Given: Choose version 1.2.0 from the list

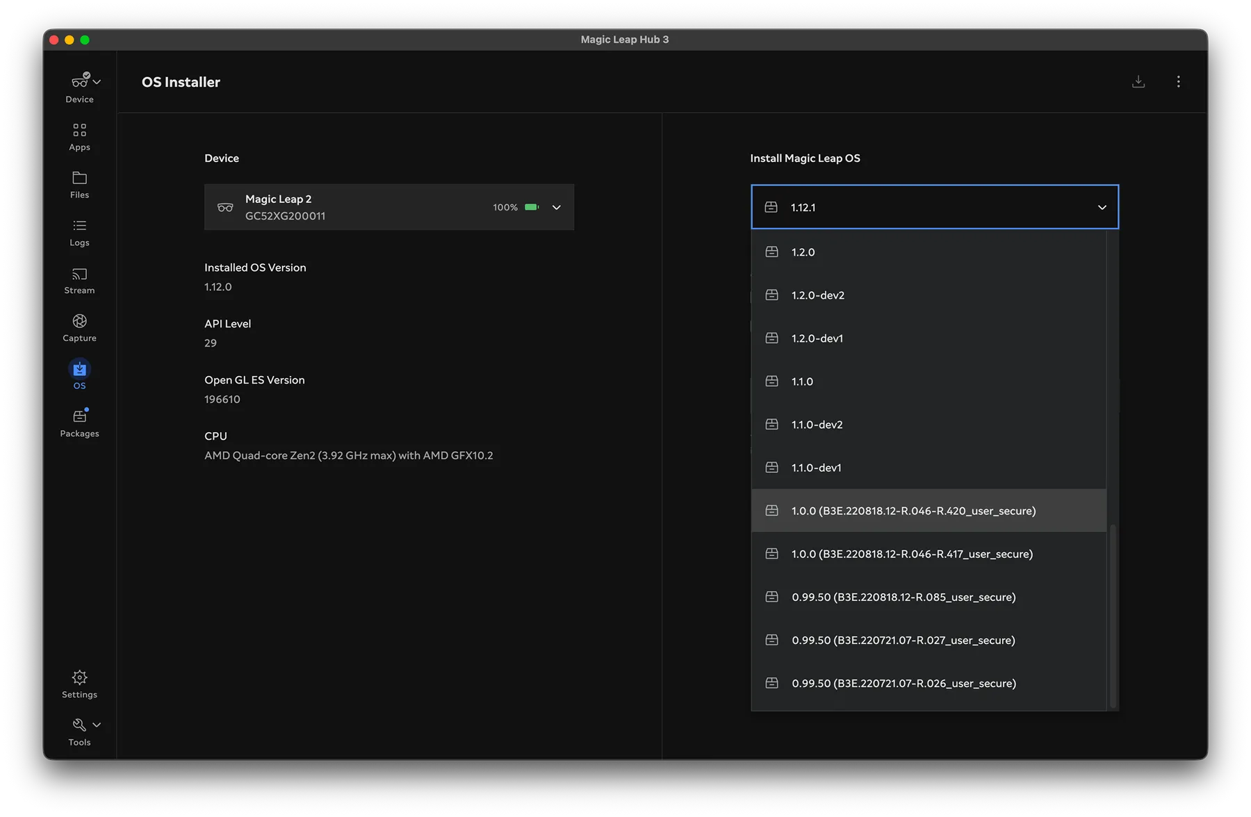Looking at the screenshot, I should pyautogui.click(x=929, y=252).
